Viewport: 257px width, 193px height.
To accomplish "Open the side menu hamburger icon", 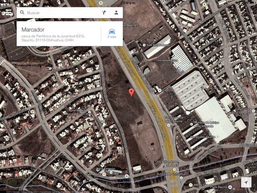I will coord(8,12).
